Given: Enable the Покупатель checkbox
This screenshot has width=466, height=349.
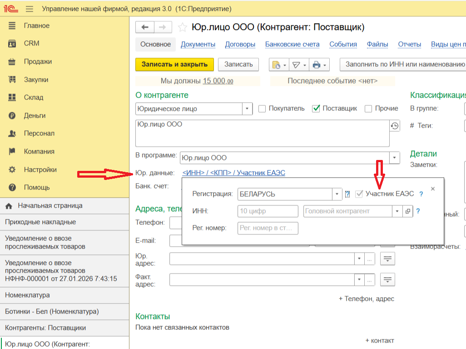Looking at the screenshot, I should pyautogui.click(x=262, y=109).
